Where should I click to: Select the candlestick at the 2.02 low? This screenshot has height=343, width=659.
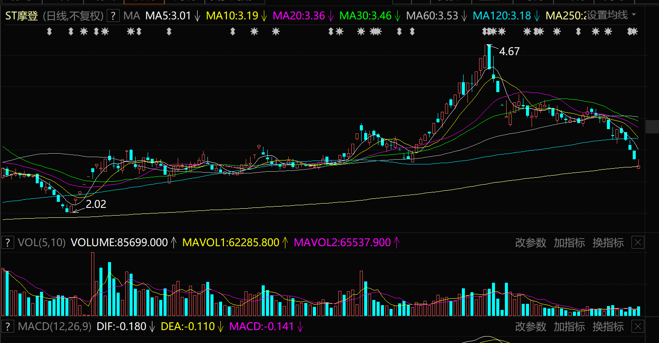(x=71, y=209)
